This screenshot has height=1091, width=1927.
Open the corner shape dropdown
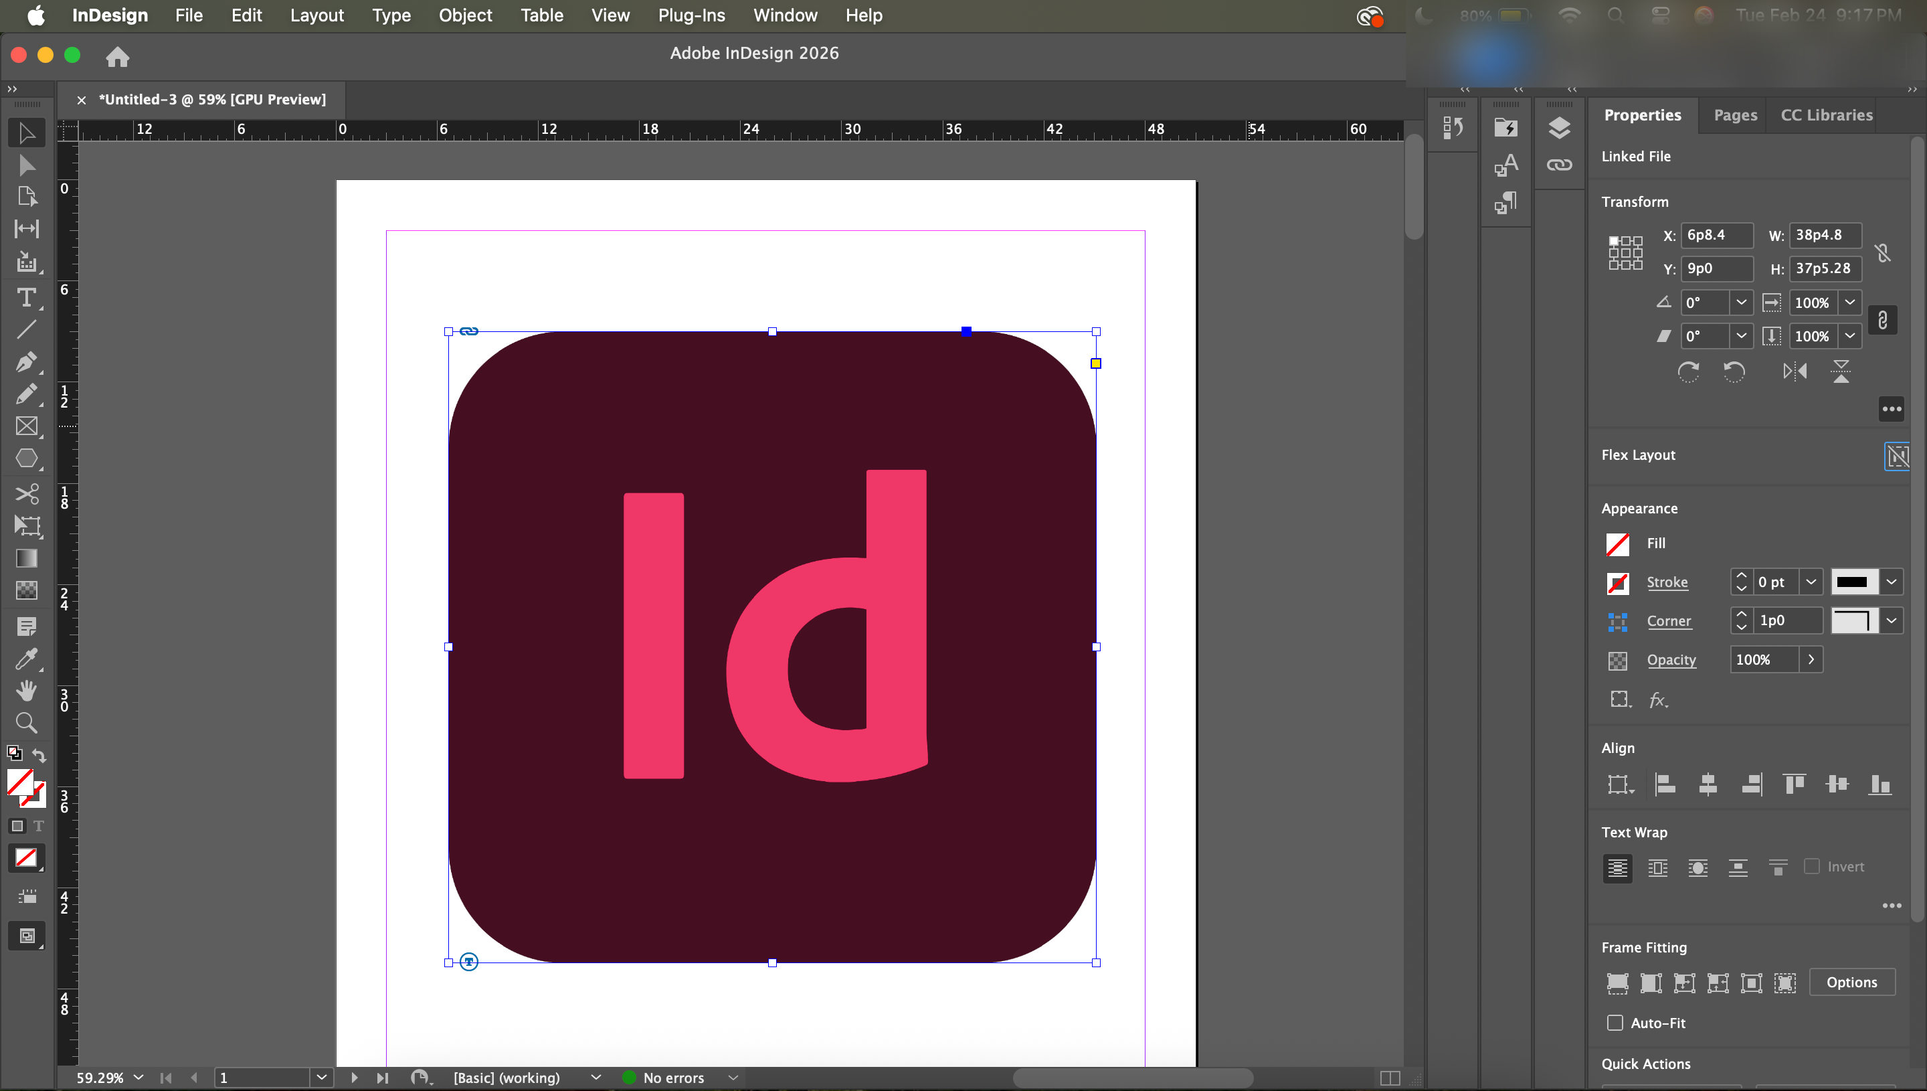pos(1892,620)
